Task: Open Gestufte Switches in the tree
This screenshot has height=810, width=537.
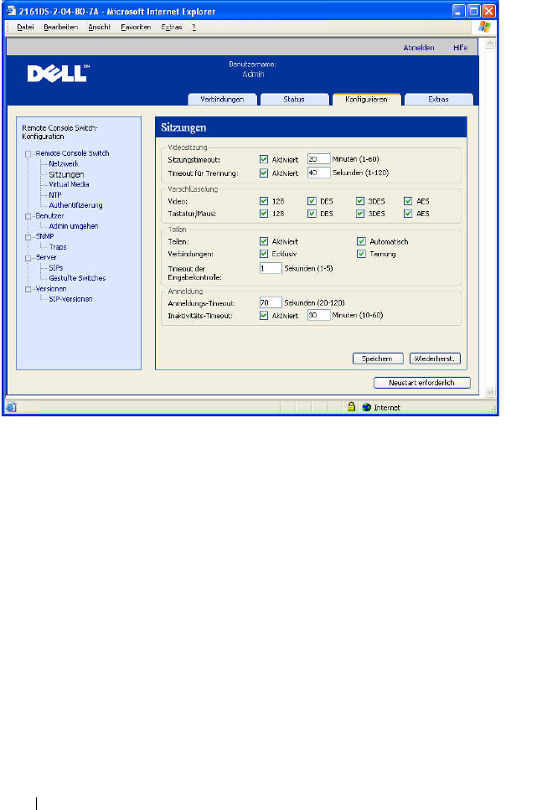Action: click(x=77, y=278)
